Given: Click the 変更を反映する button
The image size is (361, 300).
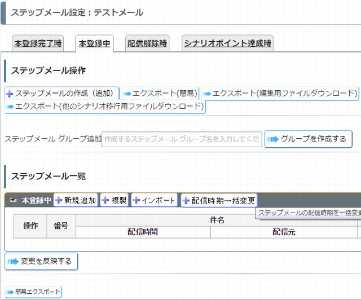Looking at the screenshot, I should 41,262.
